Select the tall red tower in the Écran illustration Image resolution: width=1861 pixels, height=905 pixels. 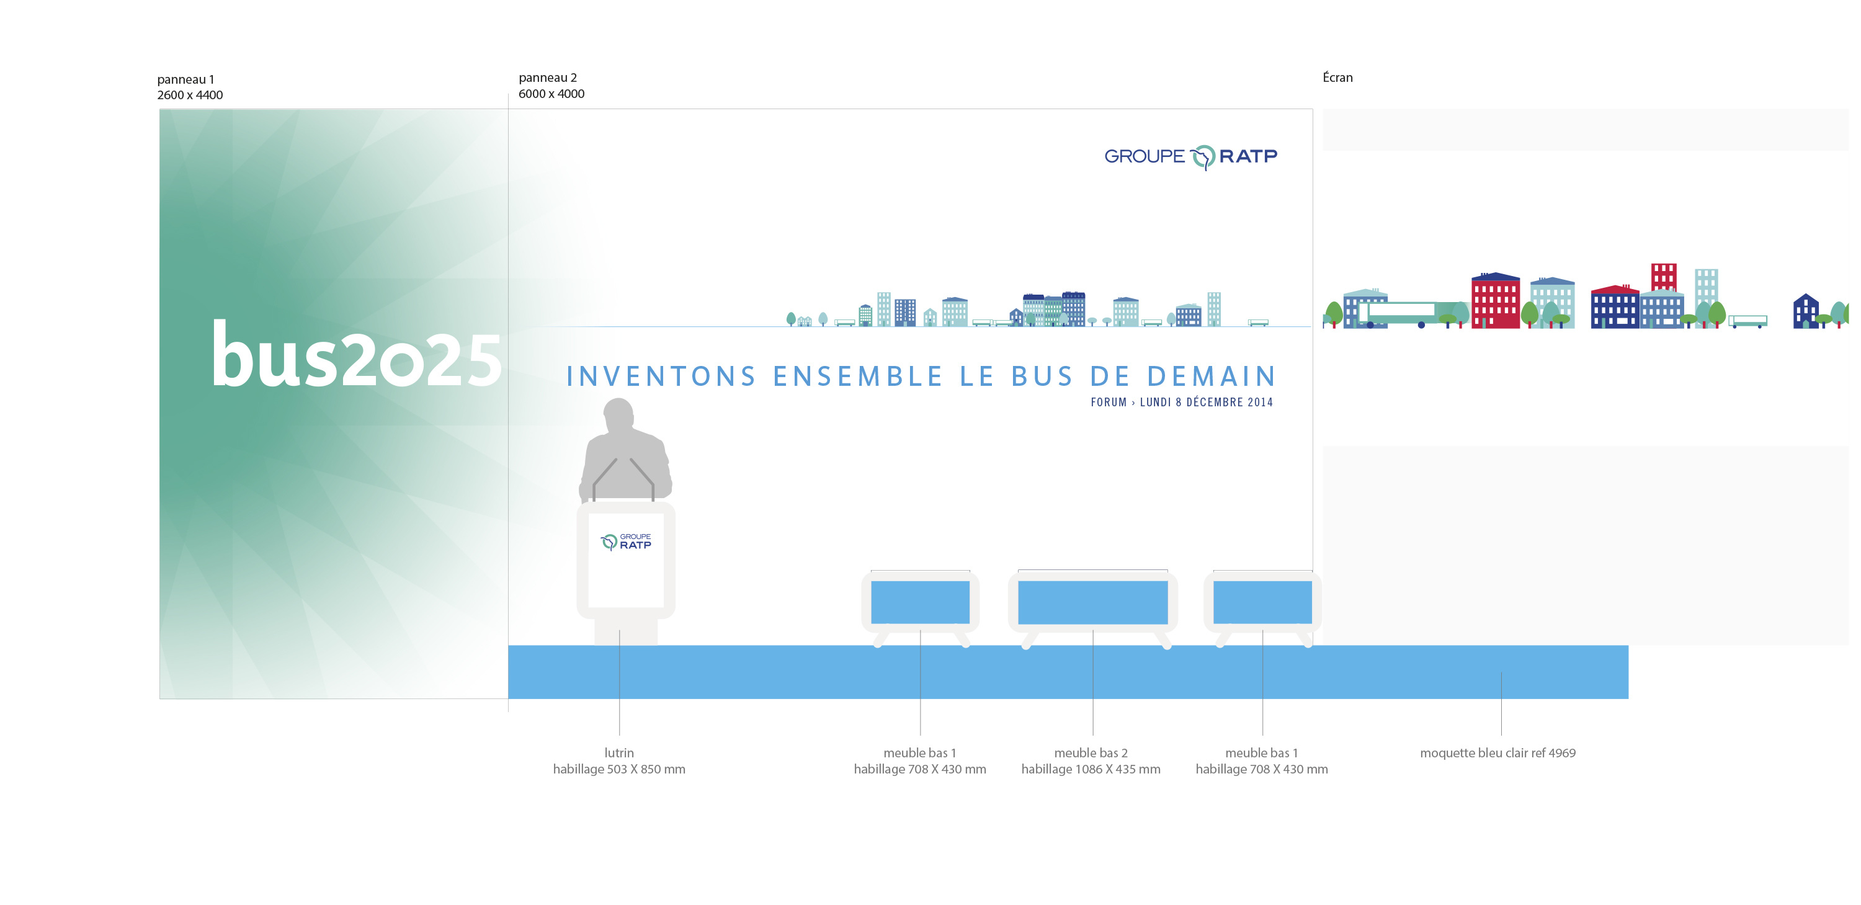tap(1663, 277)
